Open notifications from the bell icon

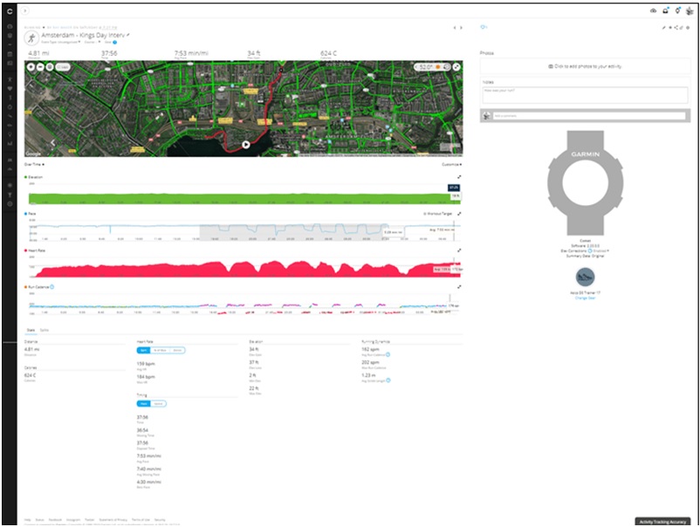point(665,10)
